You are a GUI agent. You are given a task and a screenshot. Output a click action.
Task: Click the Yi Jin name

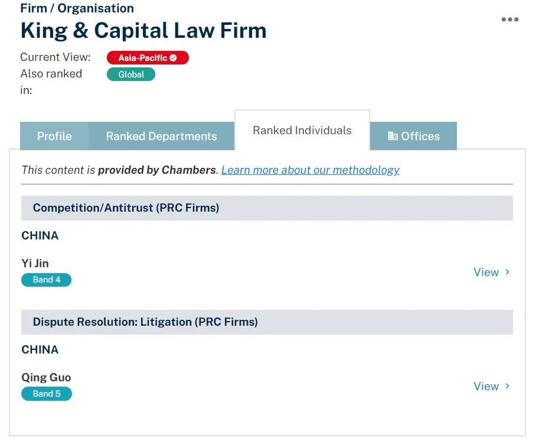point(35,263)
